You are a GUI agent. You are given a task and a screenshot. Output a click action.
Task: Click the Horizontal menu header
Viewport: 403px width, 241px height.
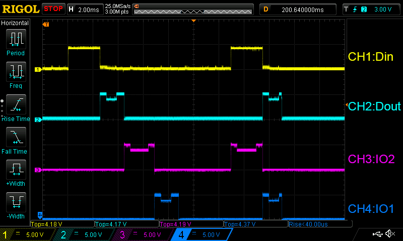[x=15, y=23]
